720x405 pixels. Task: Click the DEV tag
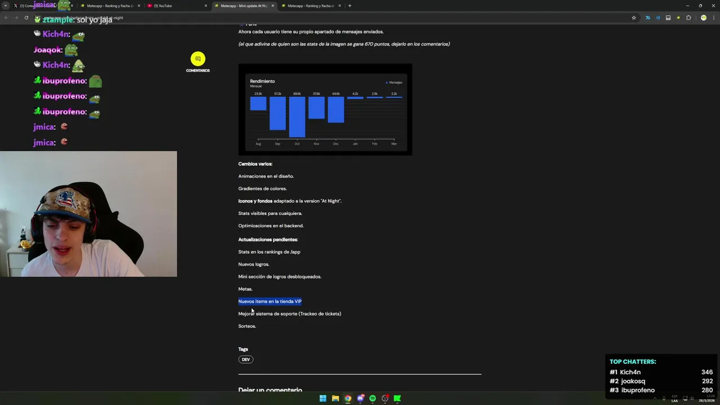246,359
